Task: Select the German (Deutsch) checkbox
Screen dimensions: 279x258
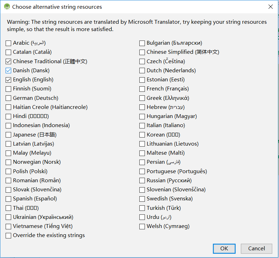Action: click(8, 98)
